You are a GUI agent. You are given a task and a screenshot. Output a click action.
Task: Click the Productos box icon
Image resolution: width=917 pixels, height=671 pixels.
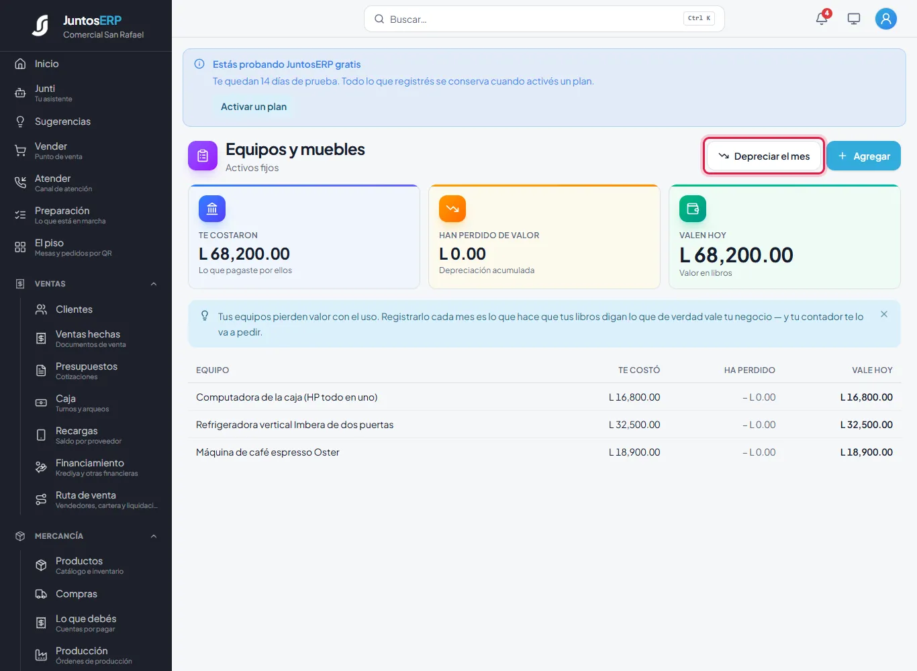[41, 566]
